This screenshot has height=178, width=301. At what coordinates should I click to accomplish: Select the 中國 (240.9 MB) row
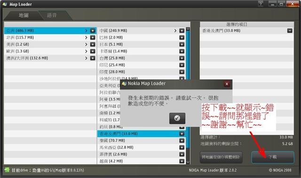click(142, 31)
